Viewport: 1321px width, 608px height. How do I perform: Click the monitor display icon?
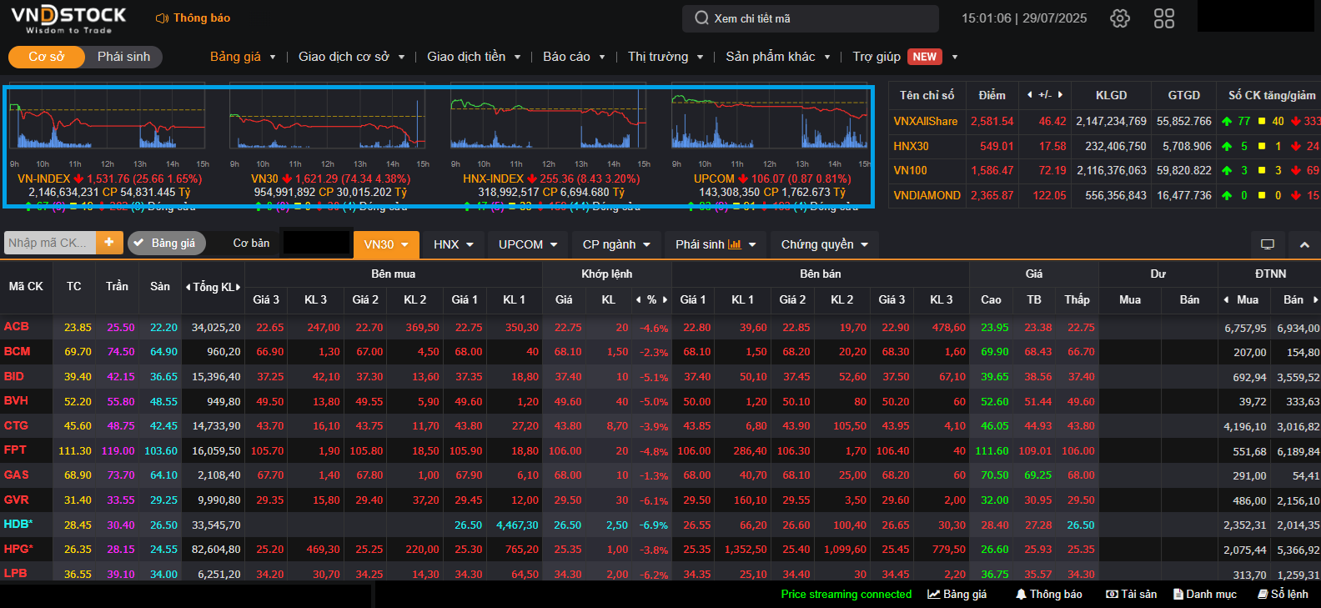(1268, 244)
